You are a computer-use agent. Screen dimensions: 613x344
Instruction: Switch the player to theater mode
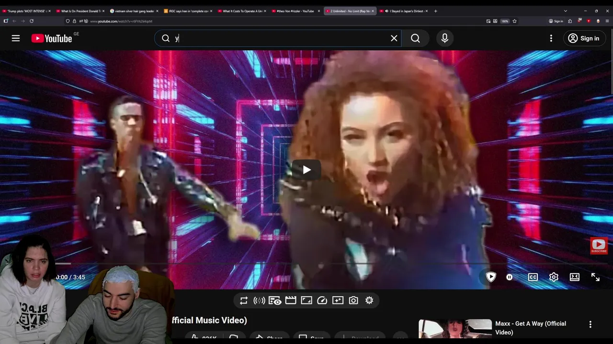tap(575, 277)
